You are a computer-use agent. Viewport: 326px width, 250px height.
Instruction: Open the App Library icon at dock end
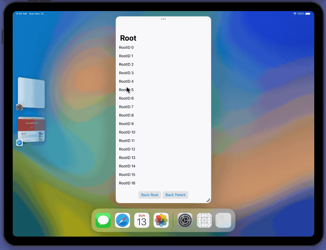pos(223,220)
